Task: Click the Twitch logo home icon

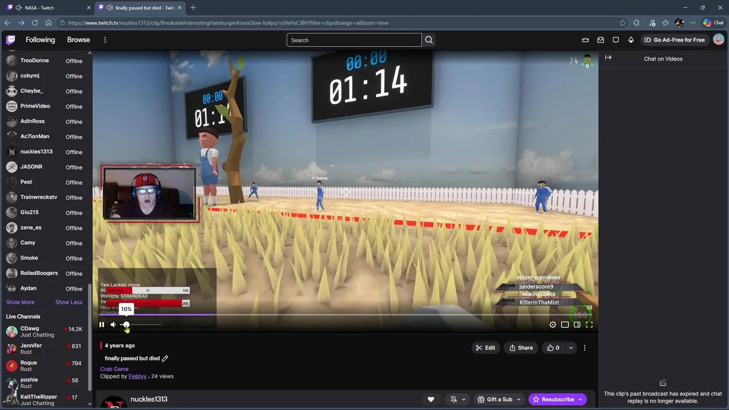Action: click(11, 40)
